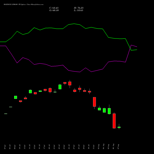This screenshot has height=154, width=154.
Task: Click the chart title text at top left
Action: click(23, 5)
